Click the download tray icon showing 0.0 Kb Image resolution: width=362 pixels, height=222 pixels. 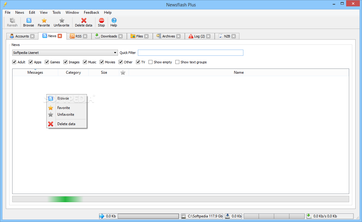point(228,216)
